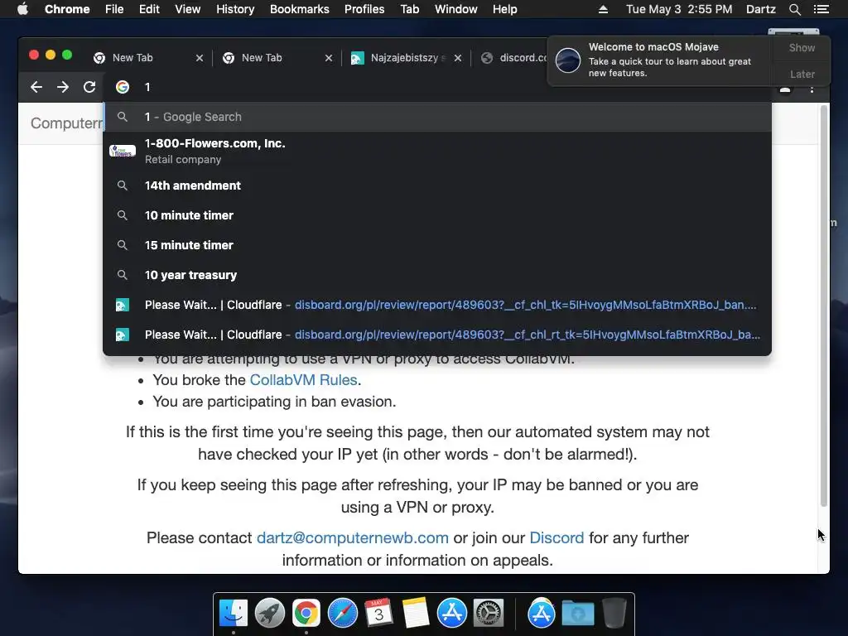Choose the '10 year treasury' suggestion
This screenshot has width=848, height=636.
coord(437,275)
